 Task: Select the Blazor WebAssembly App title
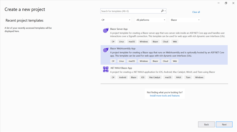click(123, 48)
